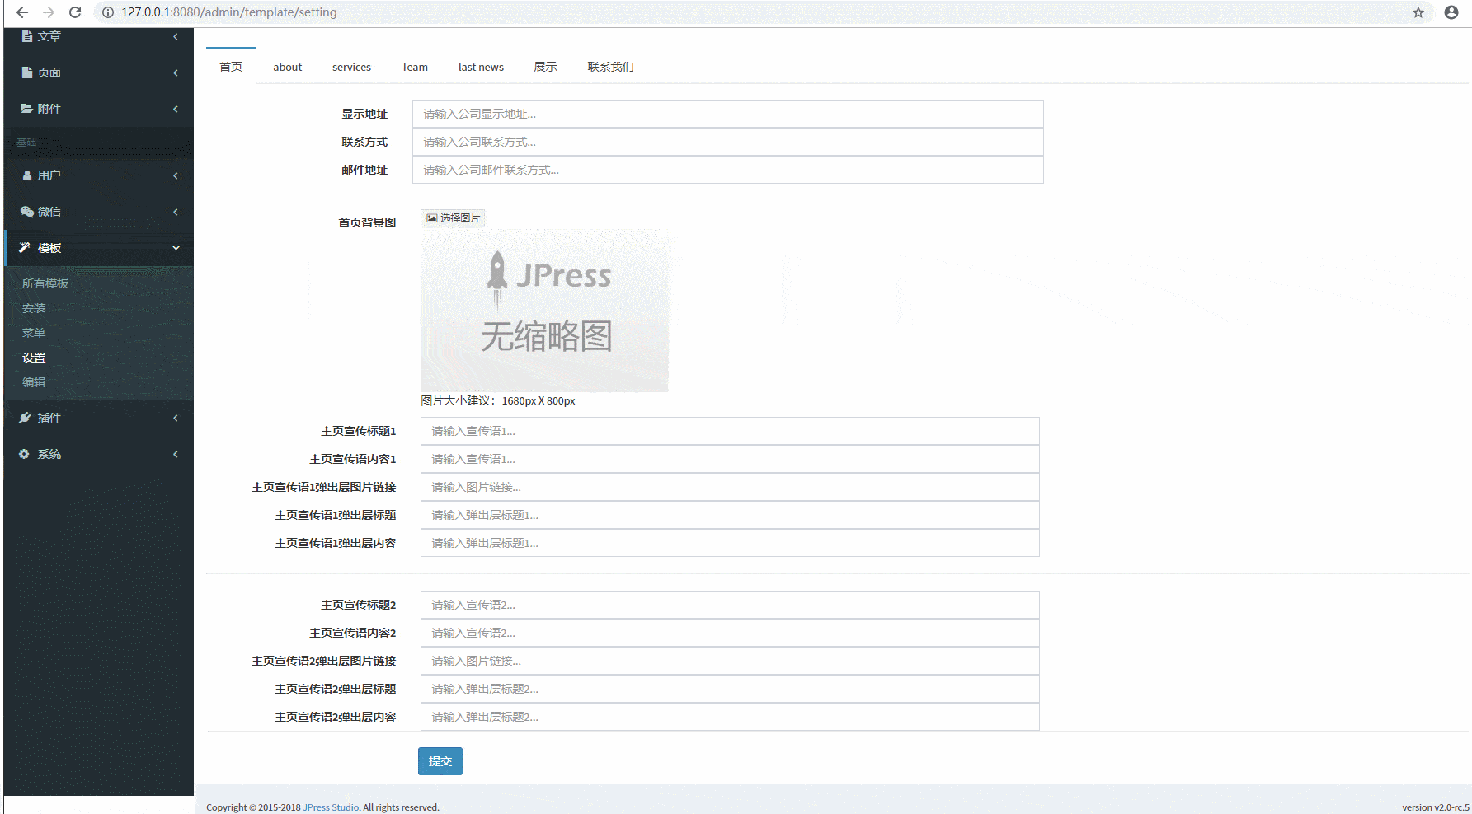Click the 附件 folder icon in sidebar
The height and width of the screenshot is (814, 1472).
coord(27,109)
